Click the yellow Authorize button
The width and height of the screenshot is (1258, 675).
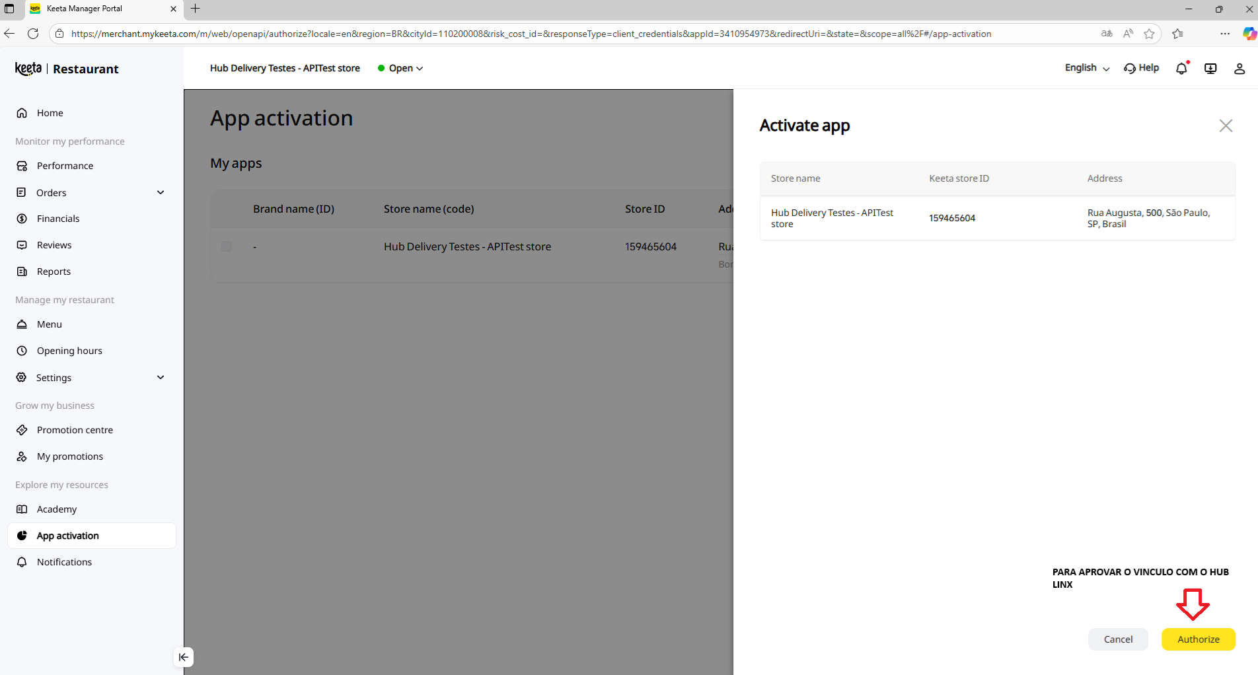click(x=1199, y=639)
